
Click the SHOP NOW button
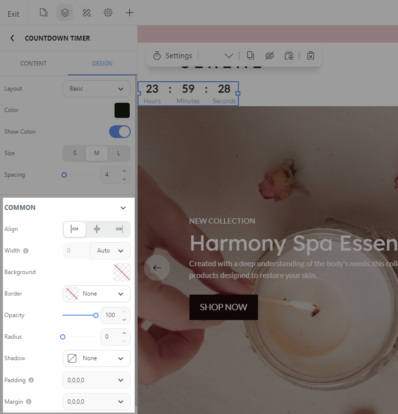(x=223, y=307)
